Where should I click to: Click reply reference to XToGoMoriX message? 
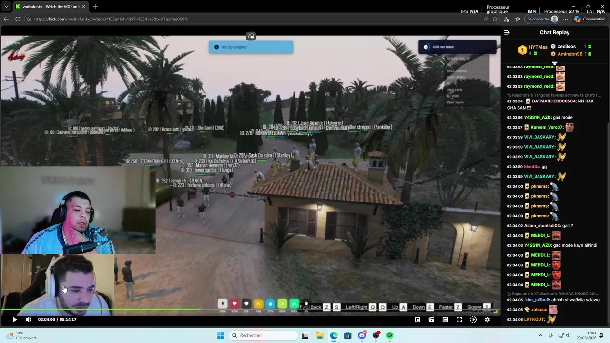(x=553, y=294)
